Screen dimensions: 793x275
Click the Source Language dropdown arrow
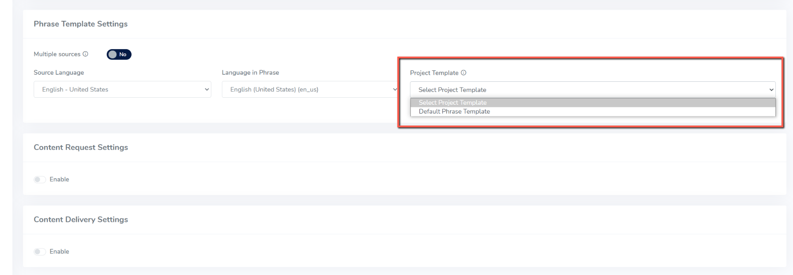(206, 89)
